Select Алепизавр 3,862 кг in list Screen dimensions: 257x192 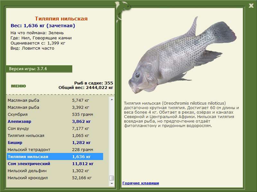(x=55, y=122)
